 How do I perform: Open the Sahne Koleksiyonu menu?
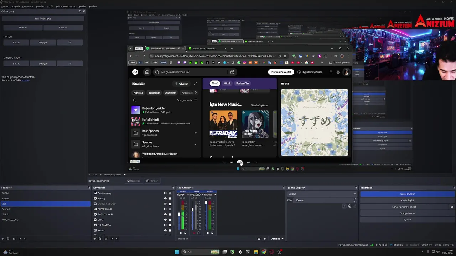click(66, 6)
